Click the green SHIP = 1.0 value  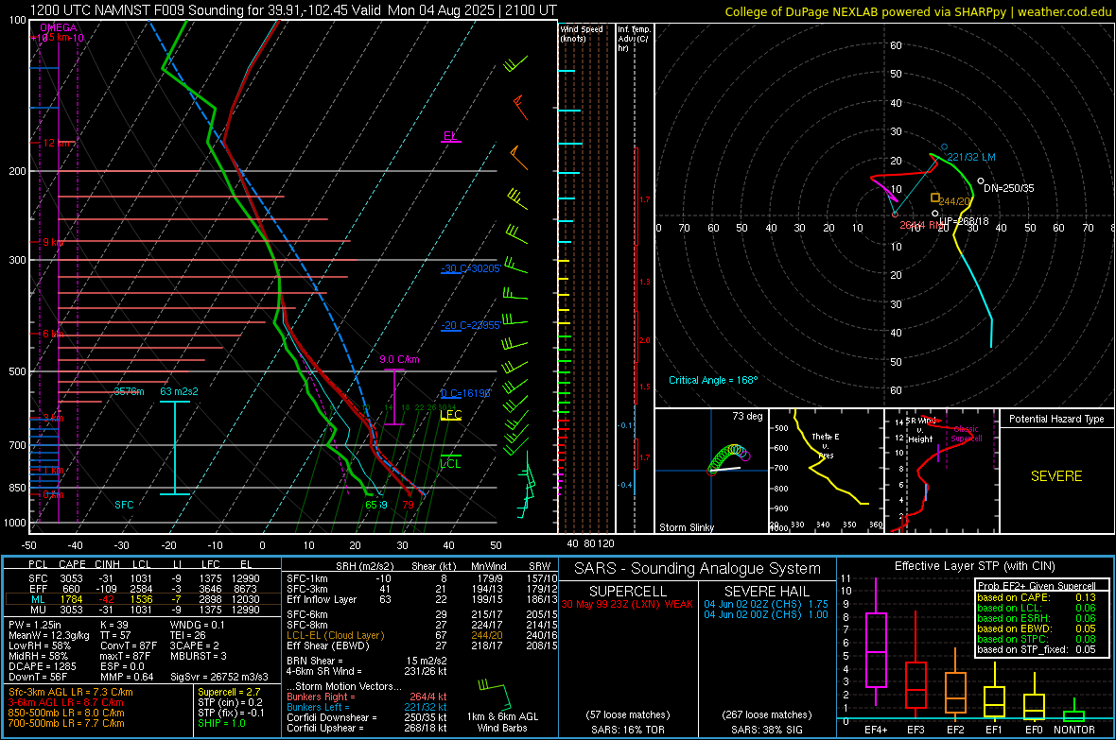[221, 723]
